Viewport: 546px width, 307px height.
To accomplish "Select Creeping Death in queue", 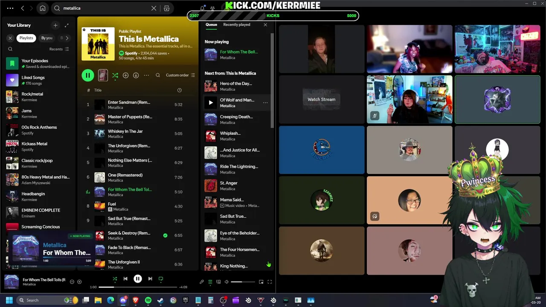I will (236, 119).
